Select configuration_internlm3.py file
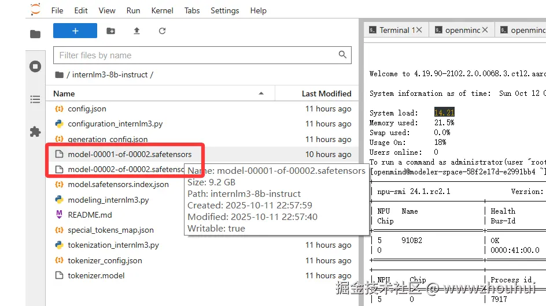Screen dimensions: 546x306 point(202,124)
